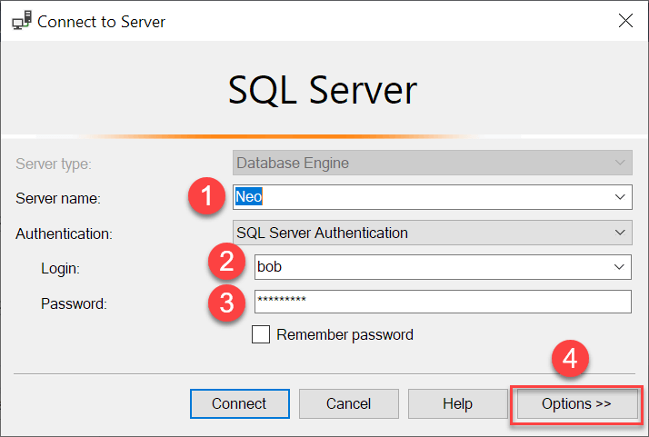Click the Cancel button
This screenshot has width=649, height=437.
[348, 403]
